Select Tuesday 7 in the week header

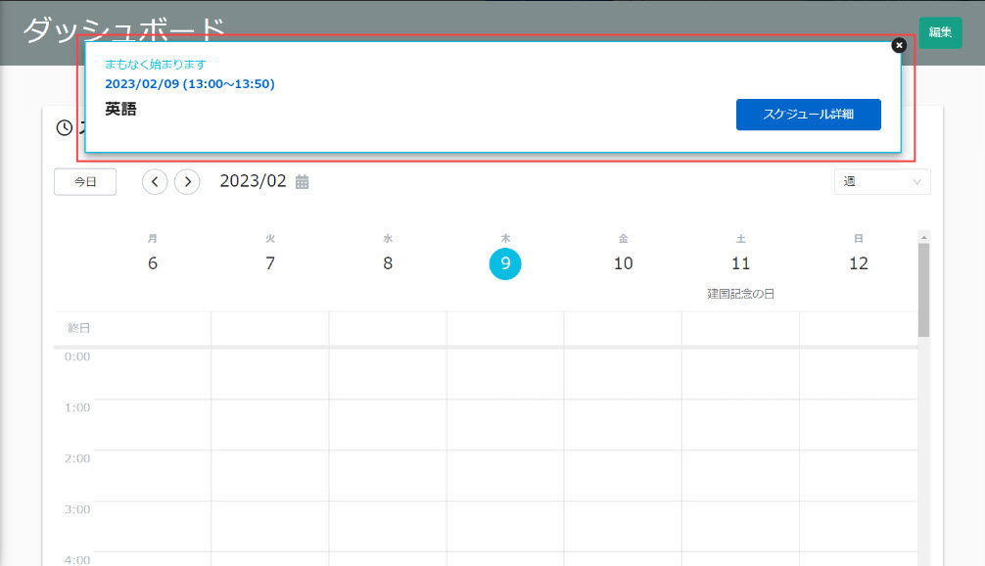(x=270, y=263)
